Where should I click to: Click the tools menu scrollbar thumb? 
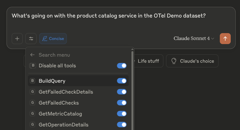click(x=132, y=91)
